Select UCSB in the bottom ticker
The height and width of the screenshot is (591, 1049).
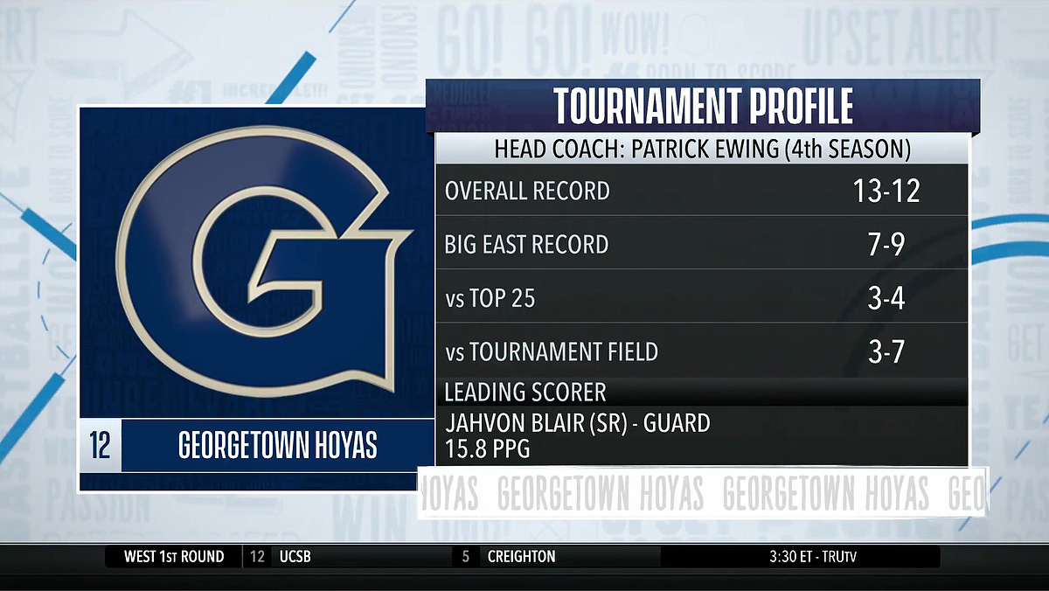[295, 557]
